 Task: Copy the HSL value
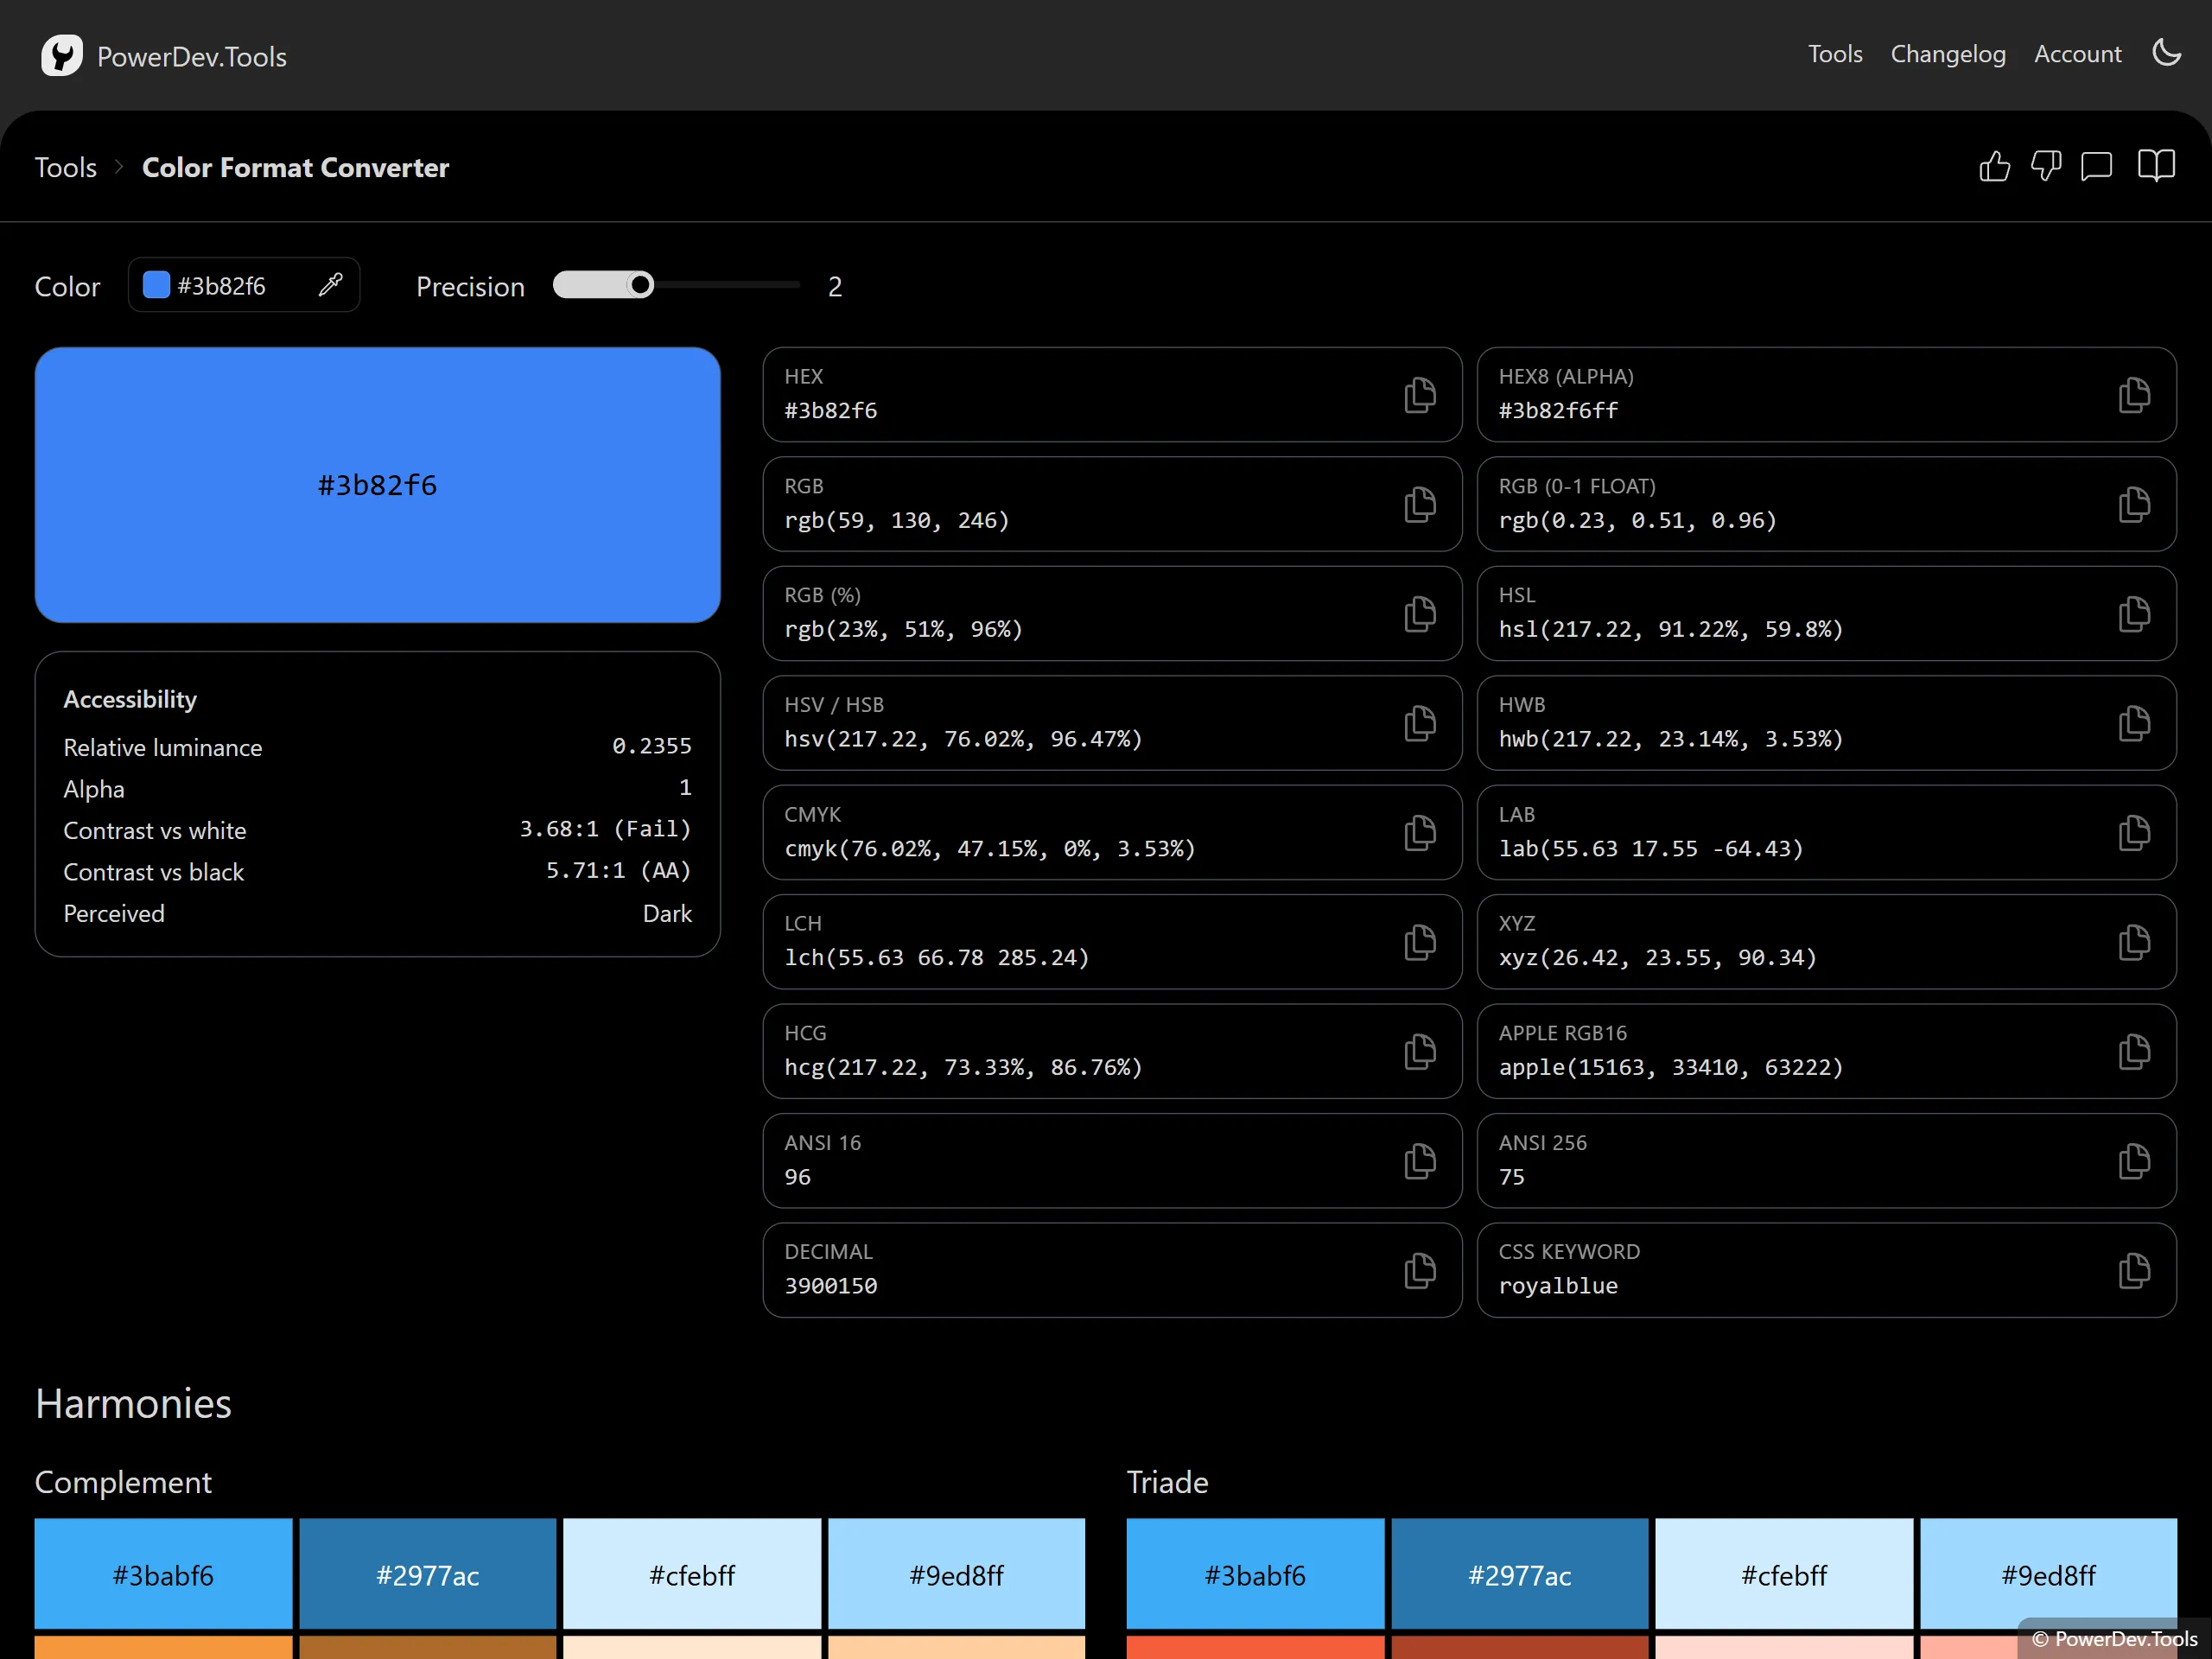pos(2133,613)
